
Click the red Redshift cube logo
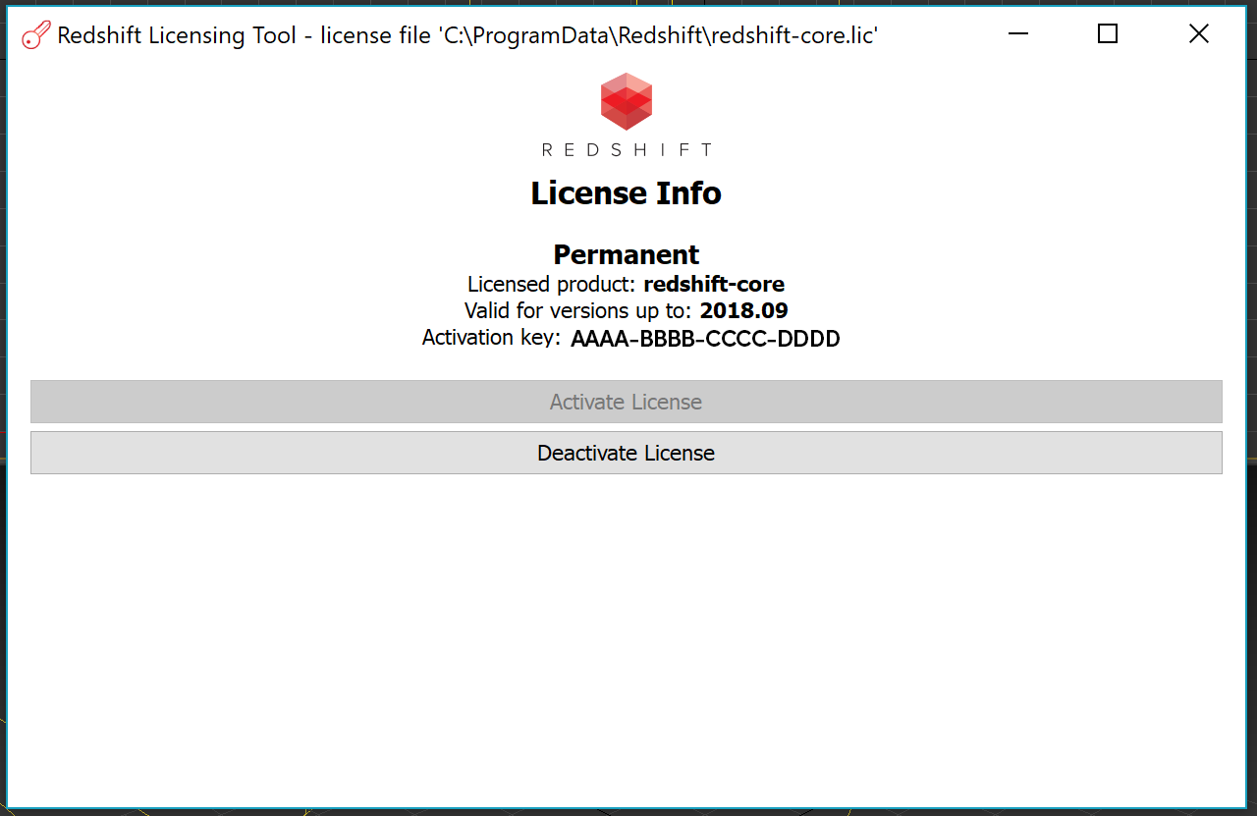(627, 101)
